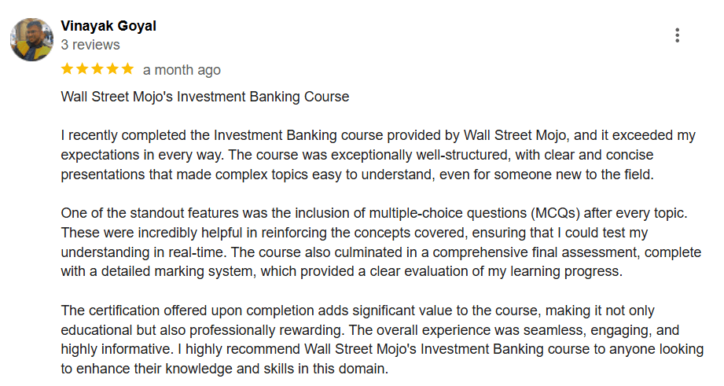Click the fourth rating star
The image size is (724, 386).
pos(112,69)
